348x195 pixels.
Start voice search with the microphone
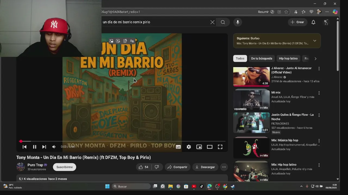(x=238, y=22)
